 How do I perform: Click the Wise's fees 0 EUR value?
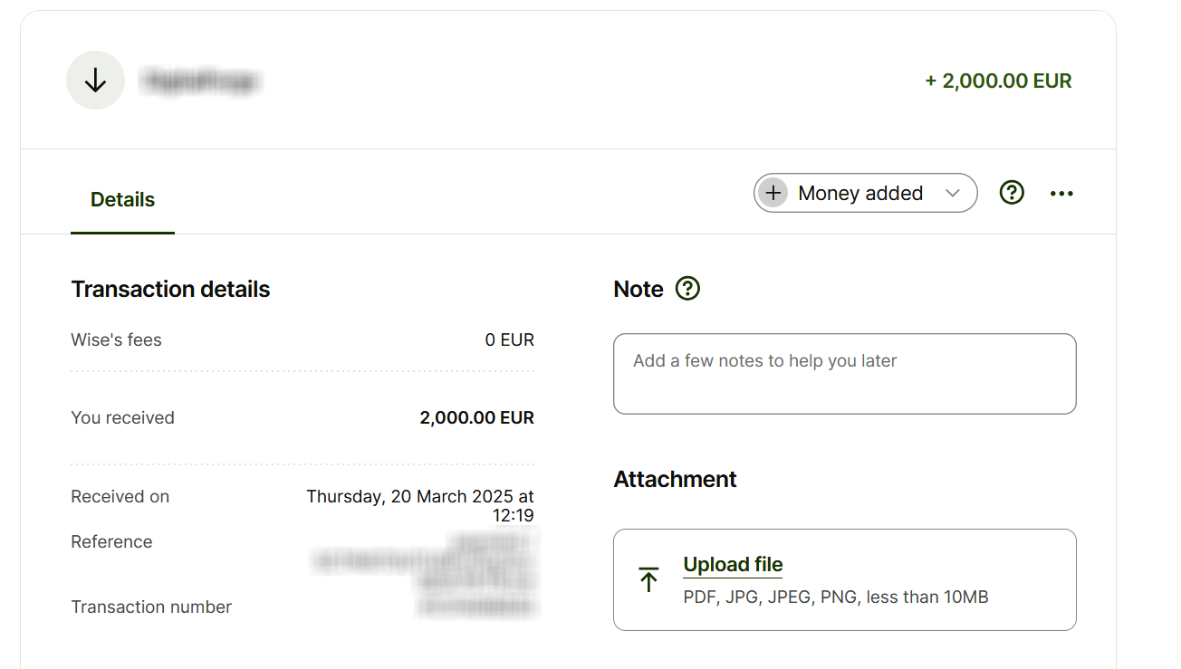point(509,340)
